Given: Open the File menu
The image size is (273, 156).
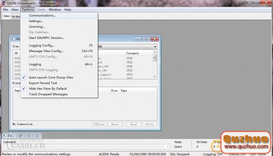Looking at the screenshot, I should coord(5,10).
